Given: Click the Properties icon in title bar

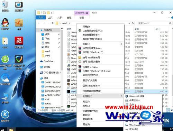Looking at the screenshot, I should pos(44,12).
